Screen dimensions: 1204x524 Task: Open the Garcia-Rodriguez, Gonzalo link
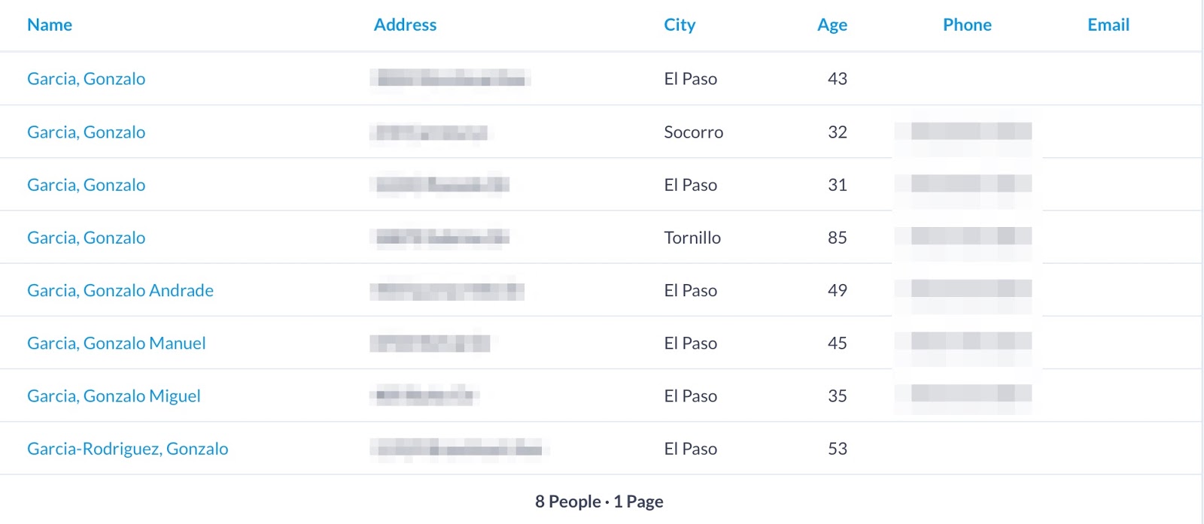click(x=128, y=449)
